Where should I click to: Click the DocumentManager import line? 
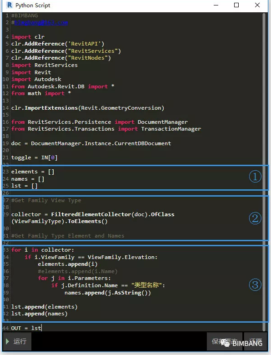100,122
